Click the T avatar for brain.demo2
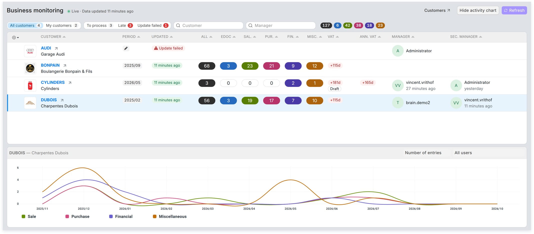The width and height of the screenshot is (534, 234). click(398, 103)
